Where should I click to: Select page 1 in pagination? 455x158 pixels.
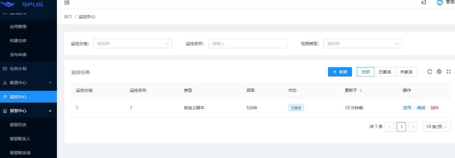[x=401, y=127]
